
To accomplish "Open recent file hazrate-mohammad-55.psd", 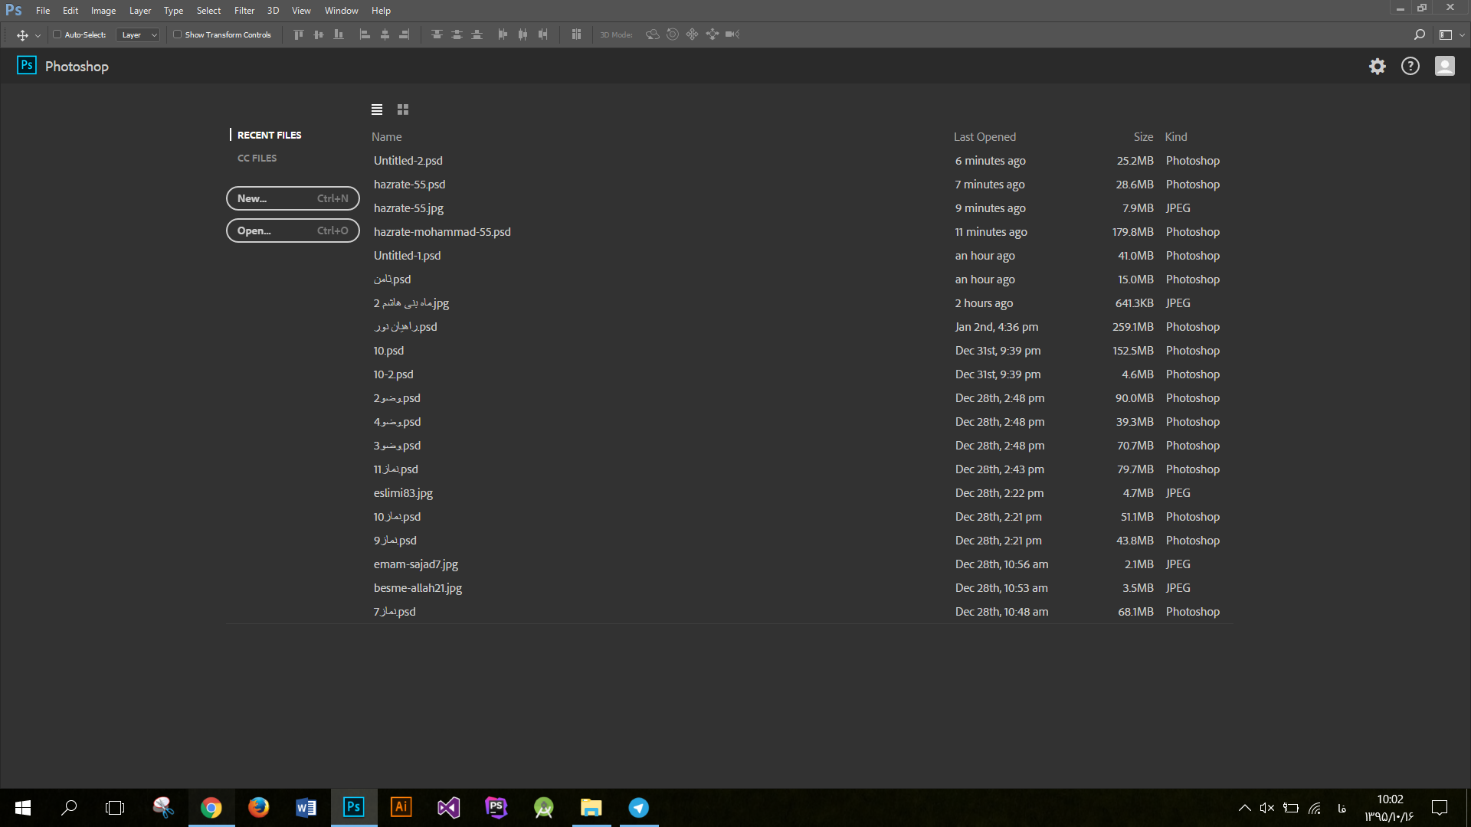I will click(442, 232).
